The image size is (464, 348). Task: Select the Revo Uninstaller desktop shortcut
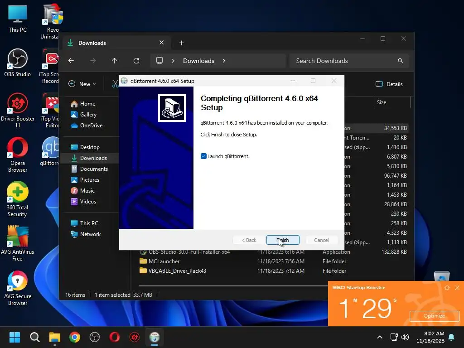52,22
